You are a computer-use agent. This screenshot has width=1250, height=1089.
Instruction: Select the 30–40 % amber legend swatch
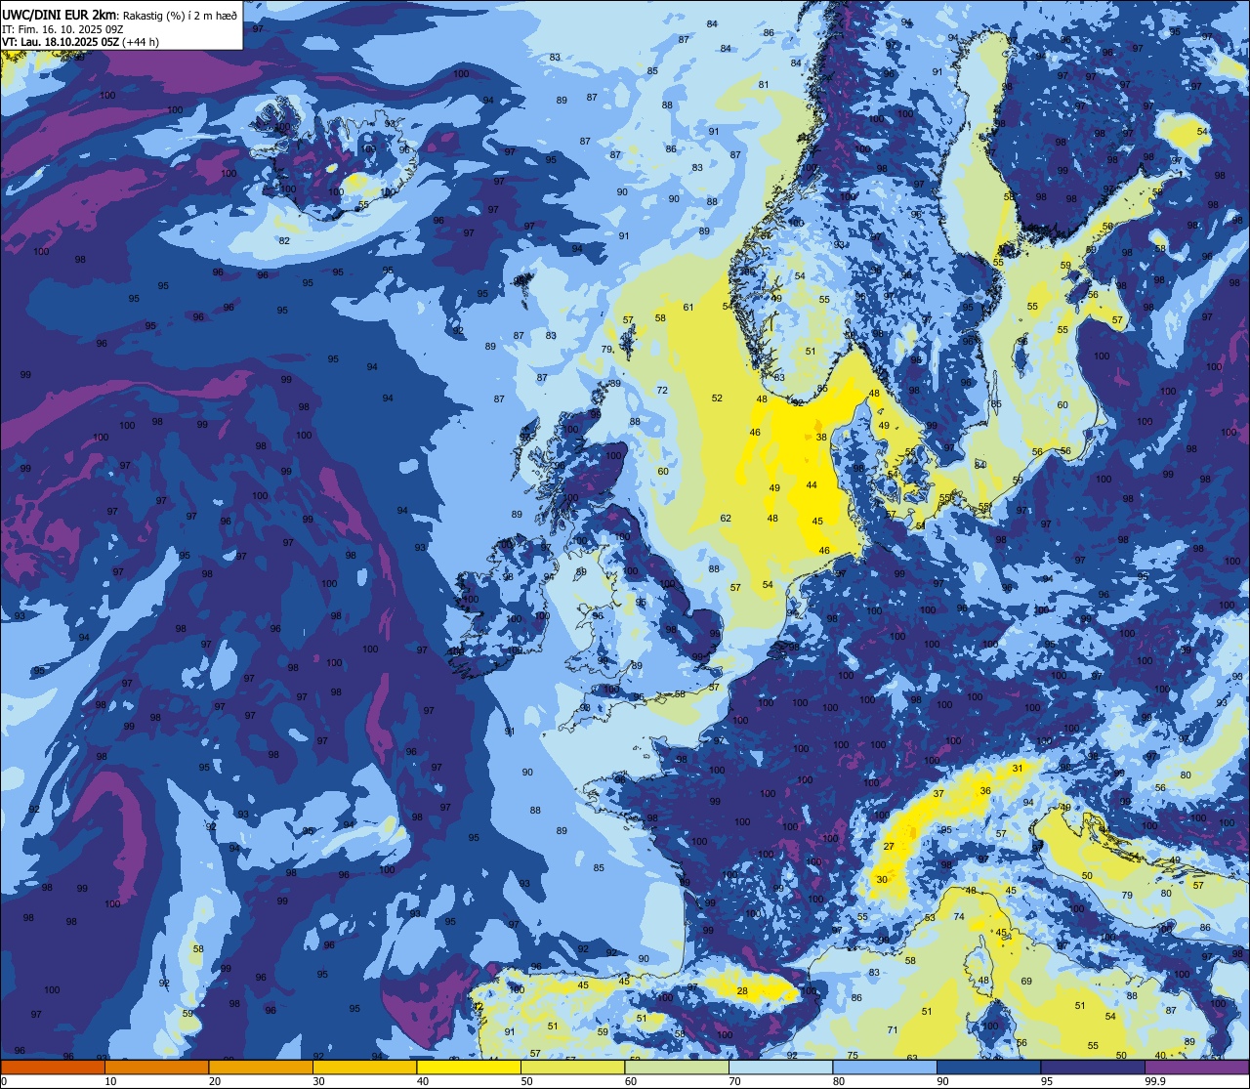pyautogui.click(x=364, y=1067)
